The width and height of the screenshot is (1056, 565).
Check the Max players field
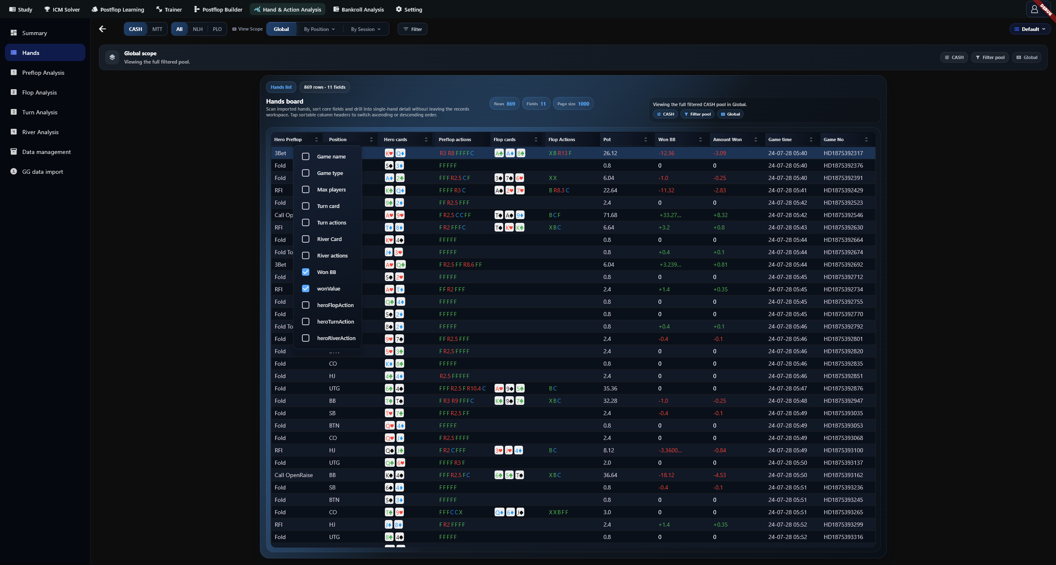pos(306,189)
